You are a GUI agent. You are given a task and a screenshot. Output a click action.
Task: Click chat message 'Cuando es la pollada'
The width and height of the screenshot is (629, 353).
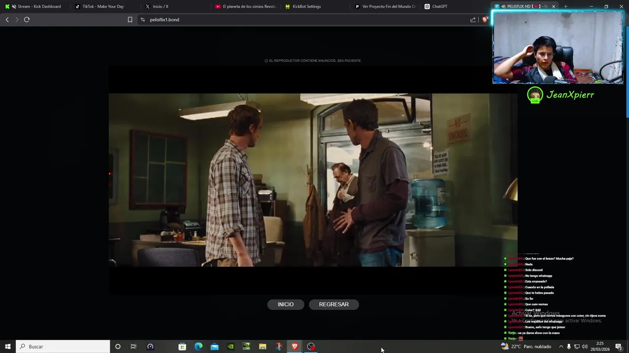coord(540,287)
